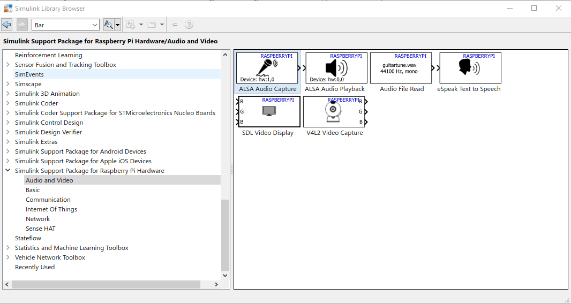
Task: Open the Sense HAT sublibrary
Action: click(41, 229)
